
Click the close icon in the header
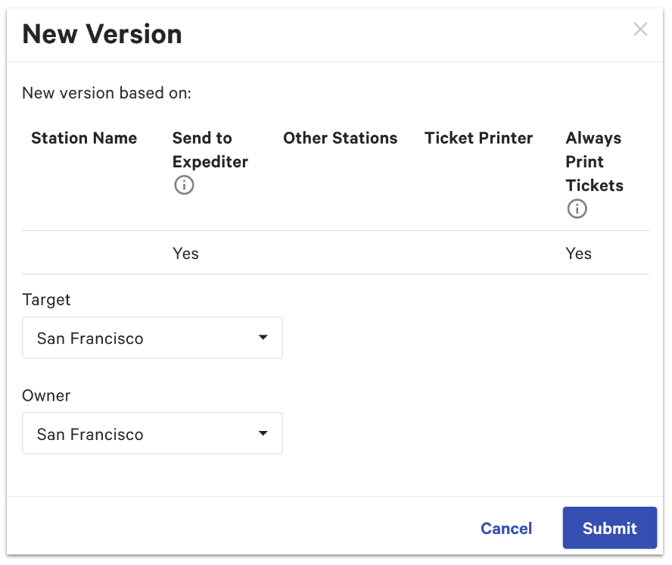[x=640, y=30]
